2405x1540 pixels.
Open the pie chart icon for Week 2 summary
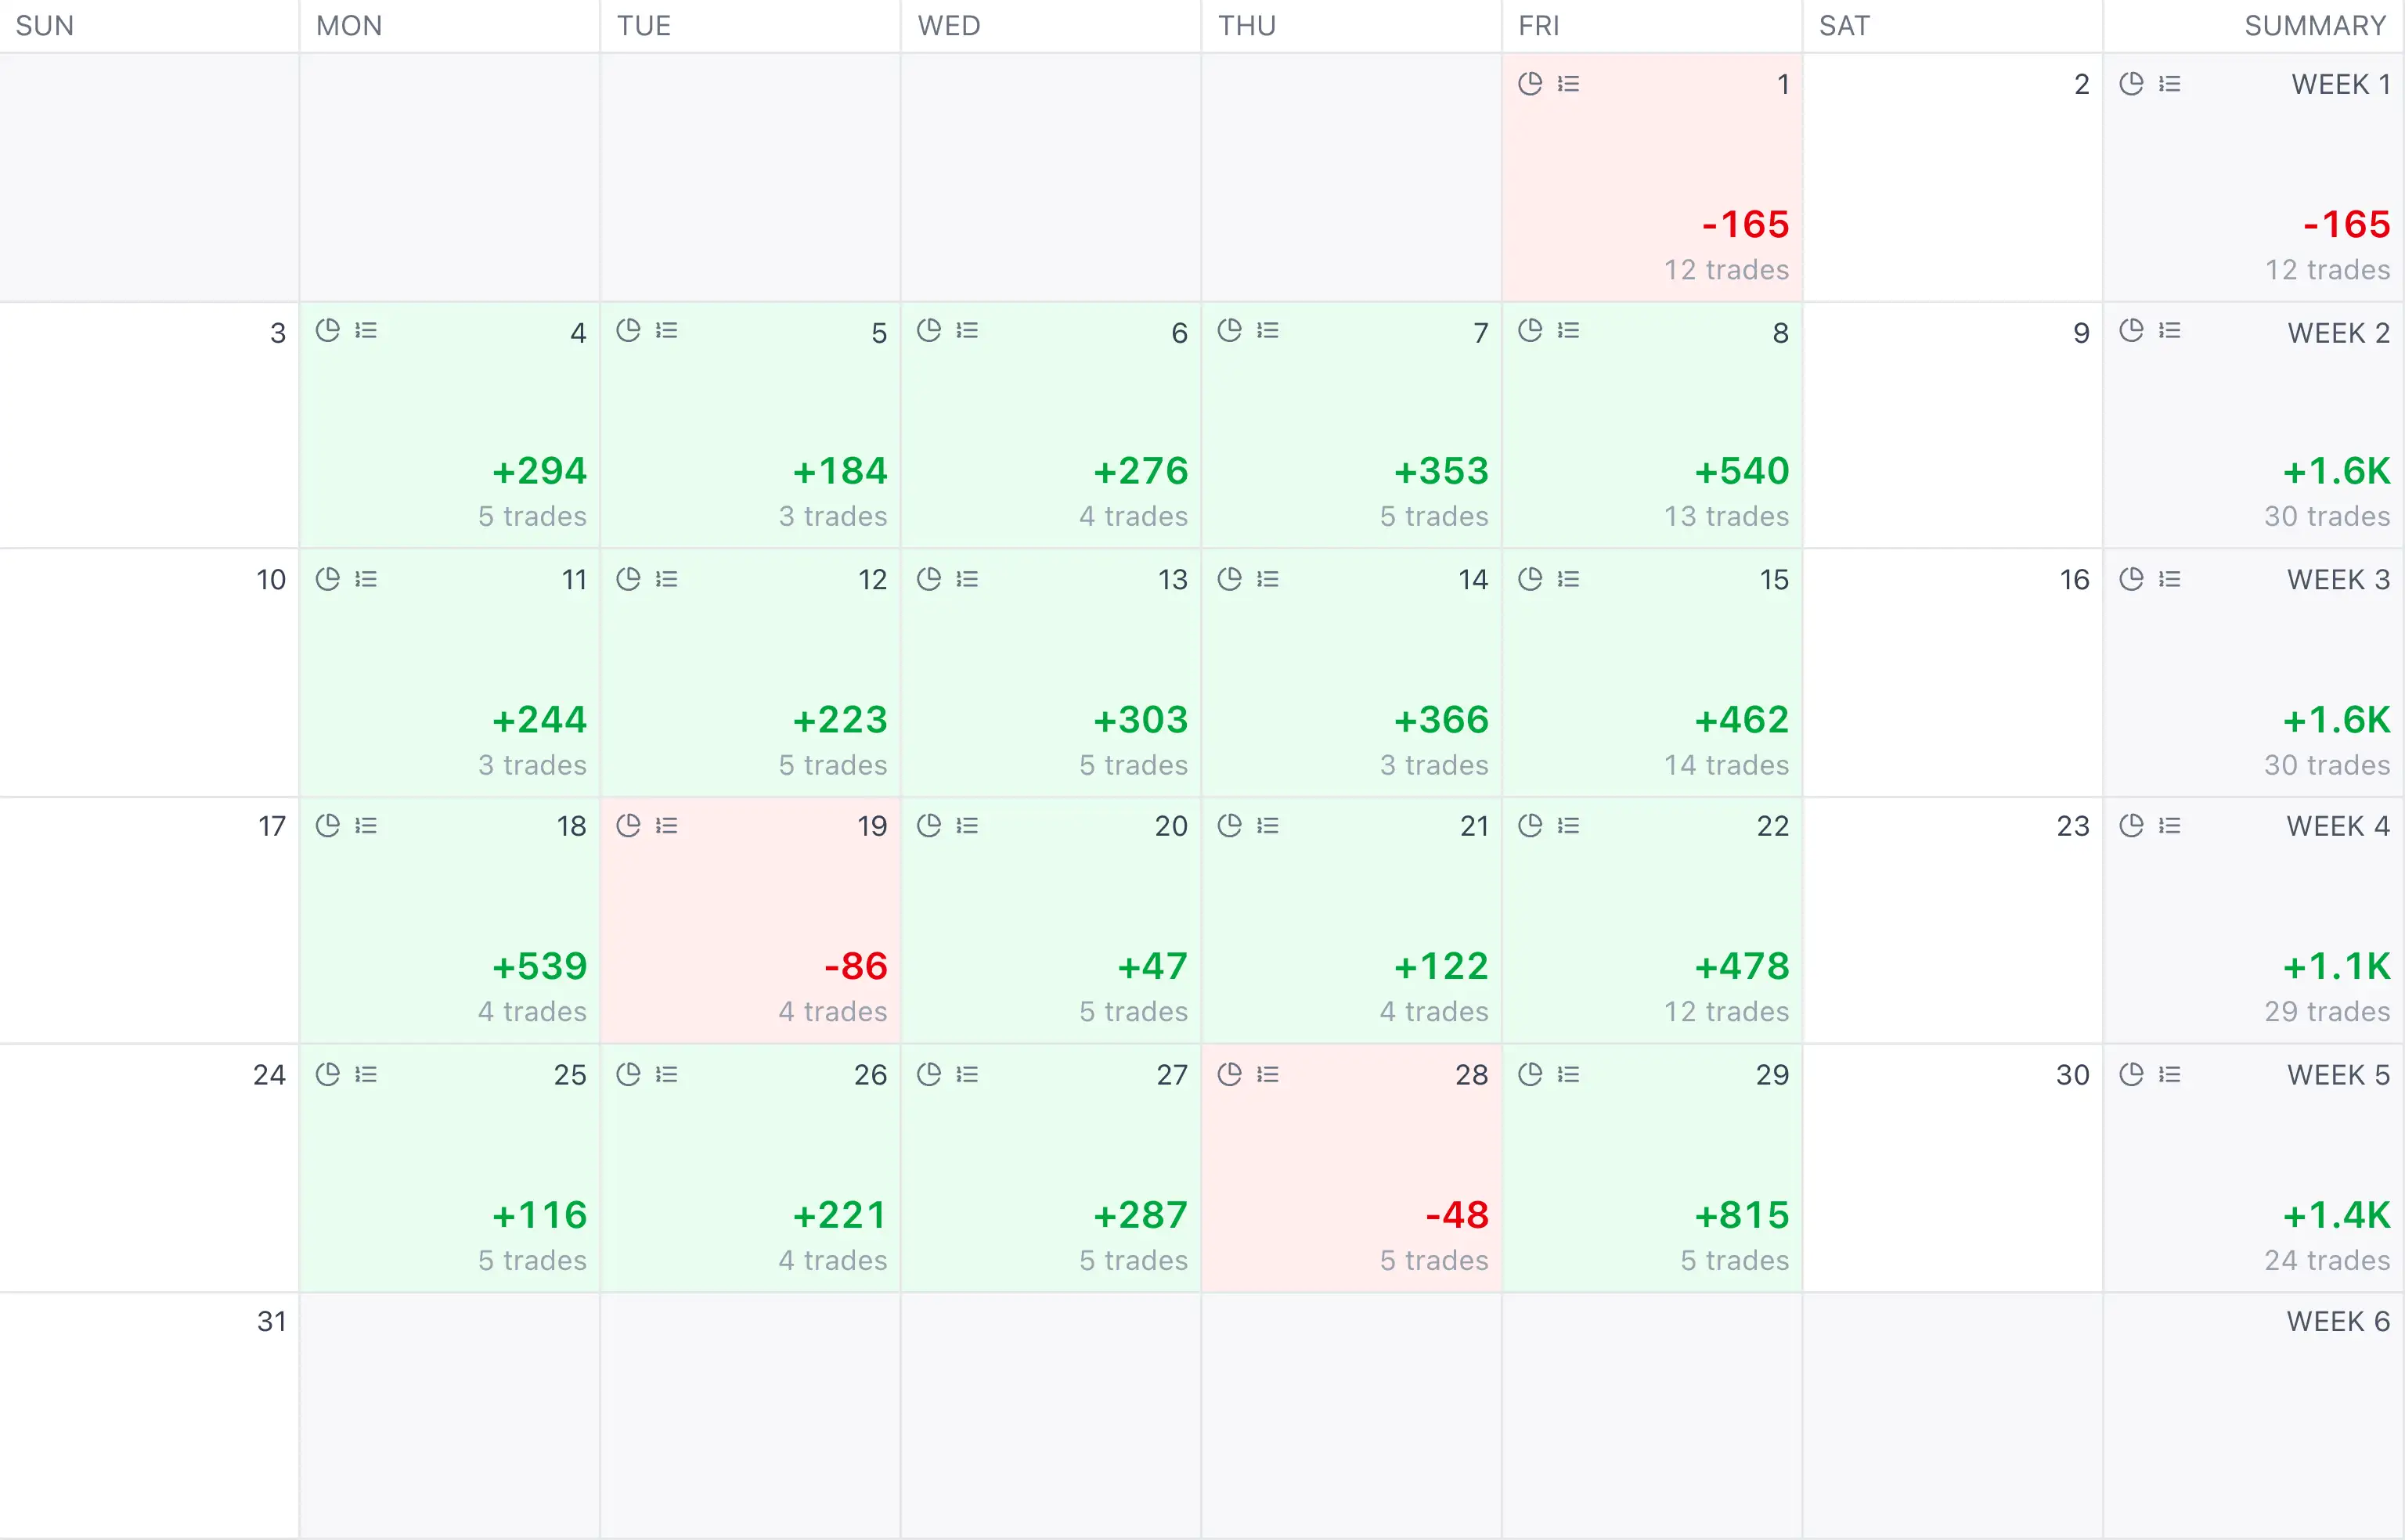(2131, 330)
